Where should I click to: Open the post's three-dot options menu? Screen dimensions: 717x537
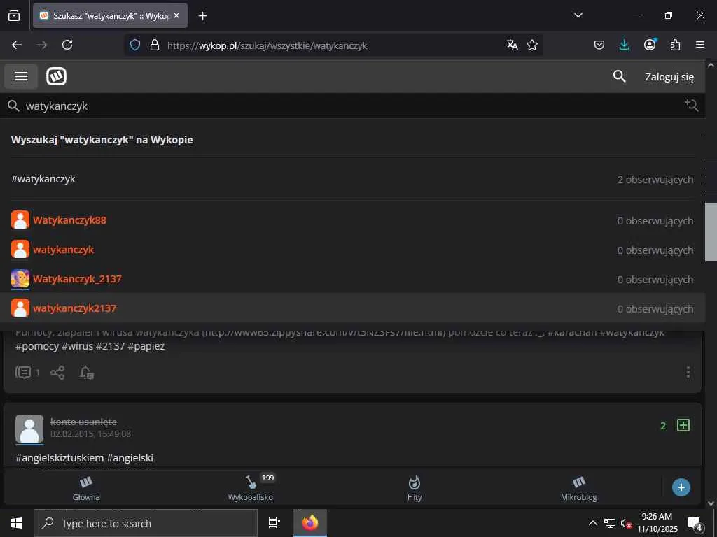688,372
